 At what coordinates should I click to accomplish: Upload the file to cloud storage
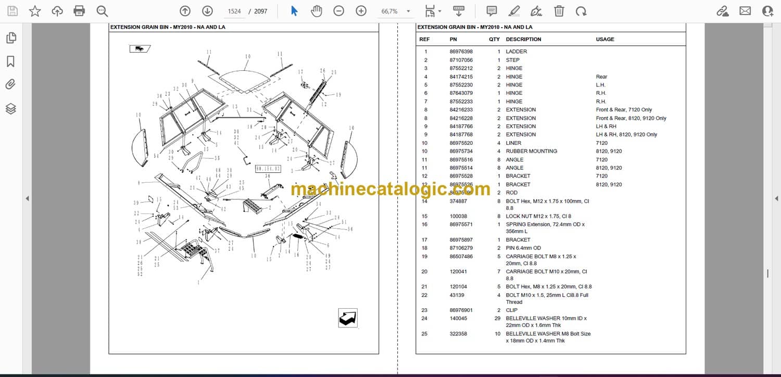pyautogui.click(x=57, y=11)
